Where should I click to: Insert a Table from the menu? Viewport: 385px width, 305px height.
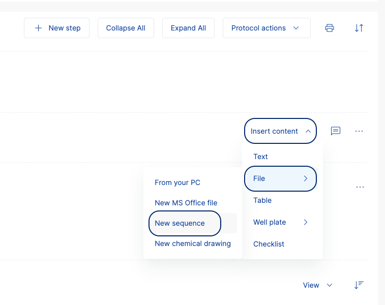click(x=262, y=200)
